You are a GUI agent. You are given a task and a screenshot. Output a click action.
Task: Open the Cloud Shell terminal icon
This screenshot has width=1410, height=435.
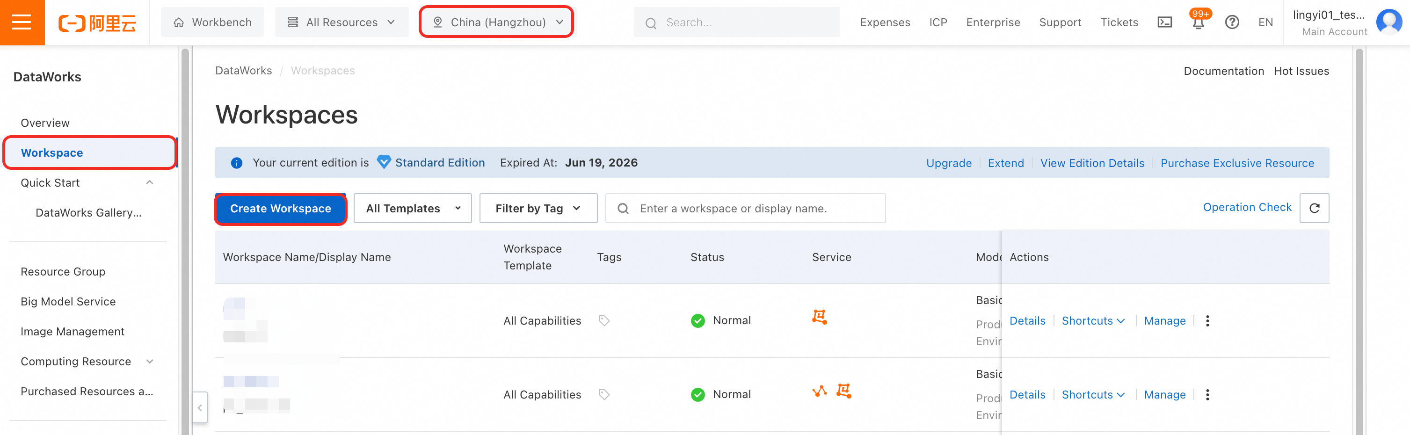pyautogui.click(x=1165, y=22)
